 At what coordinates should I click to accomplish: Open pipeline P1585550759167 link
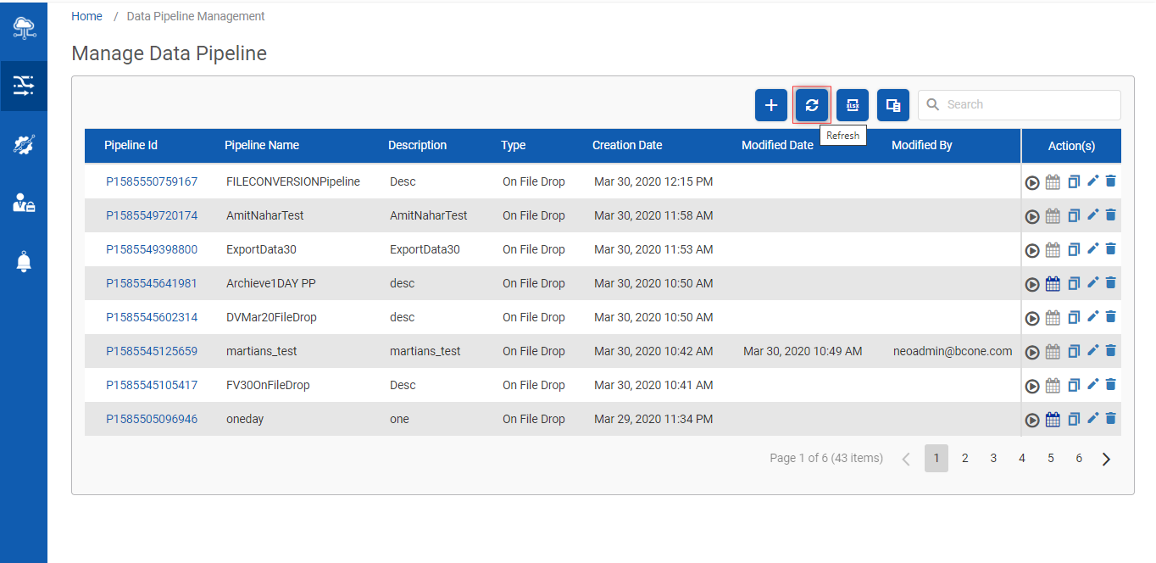pyautogui.click(x=152, y=181)
